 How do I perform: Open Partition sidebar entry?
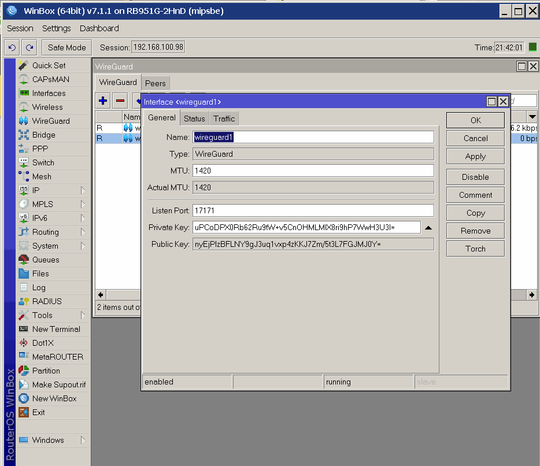click(x=53, y=371)
